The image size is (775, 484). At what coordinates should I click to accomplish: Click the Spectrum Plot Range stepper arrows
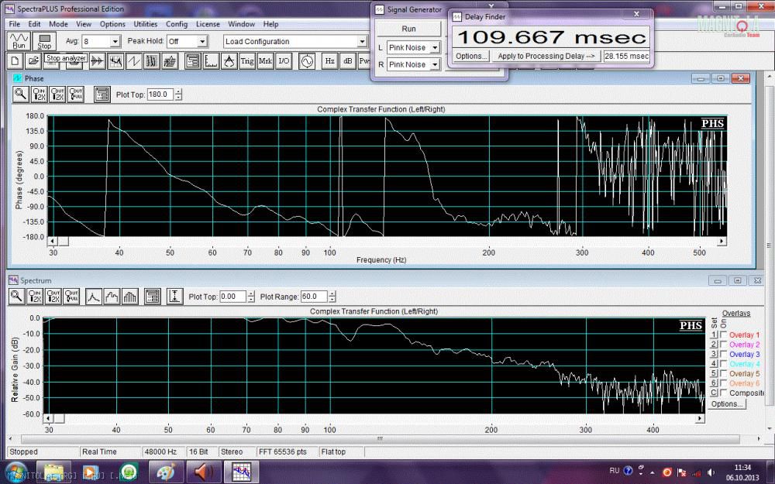[332, 297]
